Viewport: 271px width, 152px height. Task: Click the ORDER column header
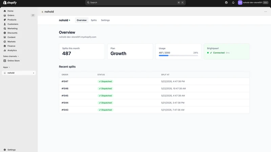[x=65, y=75]
